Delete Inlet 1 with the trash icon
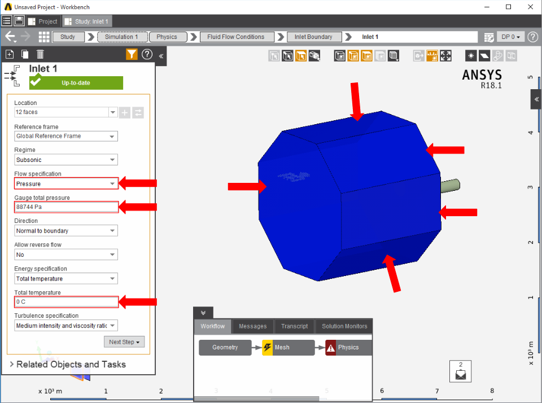 pos(40,54)
